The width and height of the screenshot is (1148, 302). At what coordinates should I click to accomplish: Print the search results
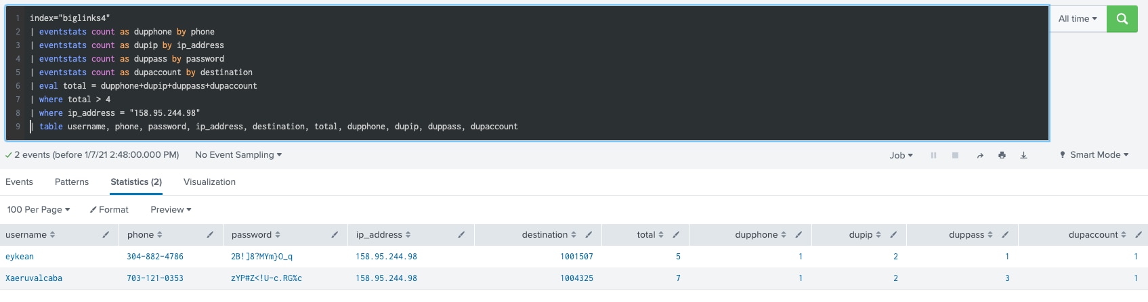[x=1002, y=155]
